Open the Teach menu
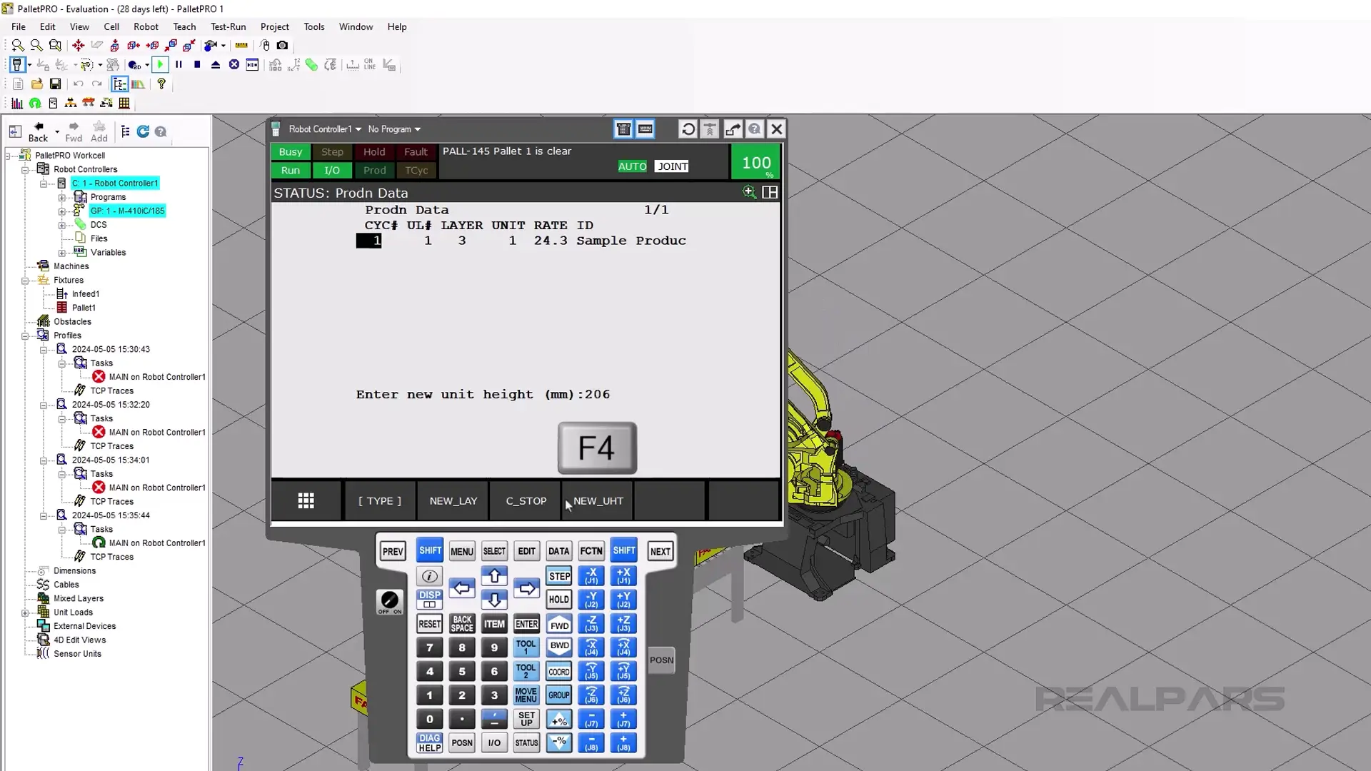 tap(184, 26)
